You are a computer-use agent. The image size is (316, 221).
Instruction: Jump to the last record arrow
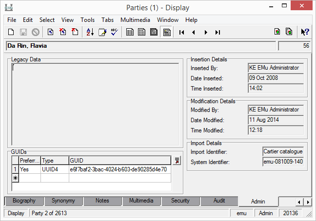coord(217,32)
